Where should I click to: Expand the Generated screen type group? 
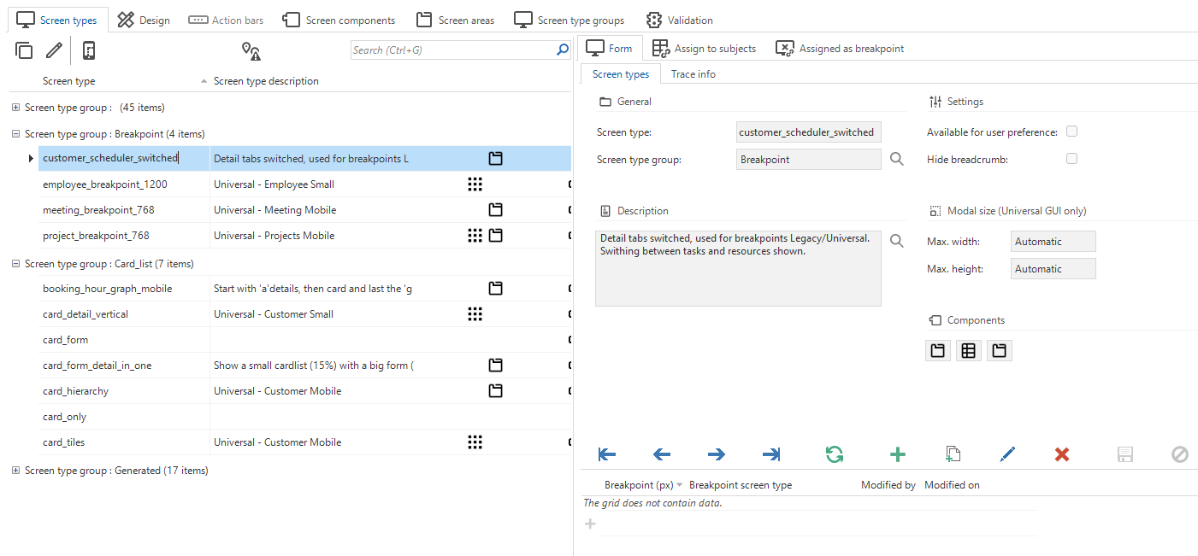click(16, 471)
